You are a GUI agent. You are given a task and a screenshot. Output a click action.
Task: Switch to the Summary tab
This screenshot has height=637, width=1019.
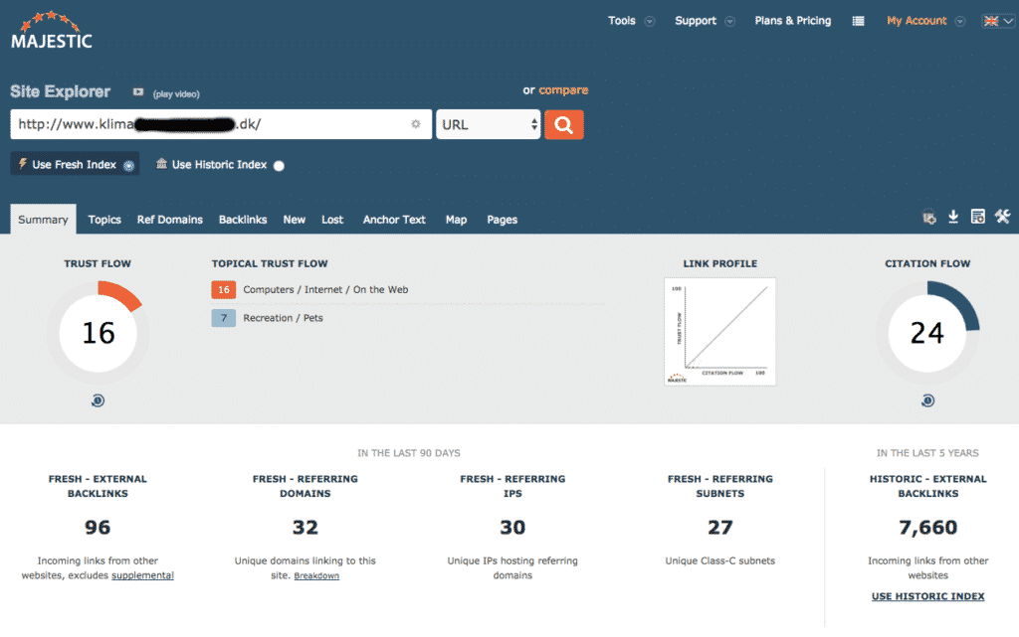click(43, 220)
